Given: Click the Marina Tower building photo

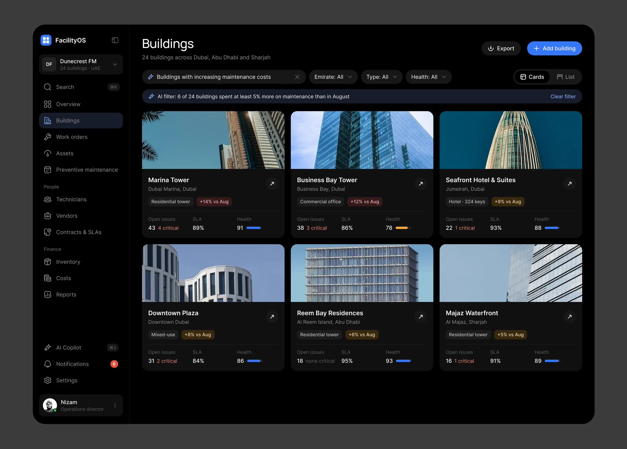Looking at the screenshot, I should click(x=213, y=140).
